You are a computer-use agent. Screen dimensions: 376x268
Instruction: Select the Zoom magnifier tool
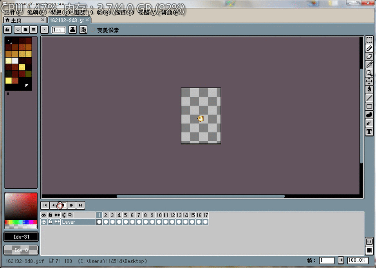369,73
